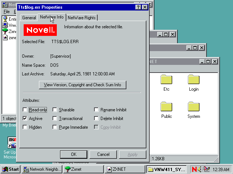Click the Network Neighborhood title bar icon
The width and height of the screenshot is (233, 174).
[5, 5]
